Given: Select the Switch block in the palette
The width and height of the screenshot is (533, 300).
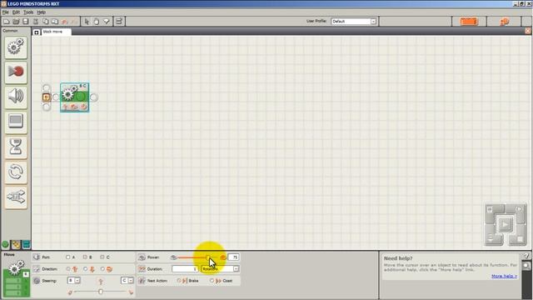Looking at the screenshot, I should click(x=16, y=197).
